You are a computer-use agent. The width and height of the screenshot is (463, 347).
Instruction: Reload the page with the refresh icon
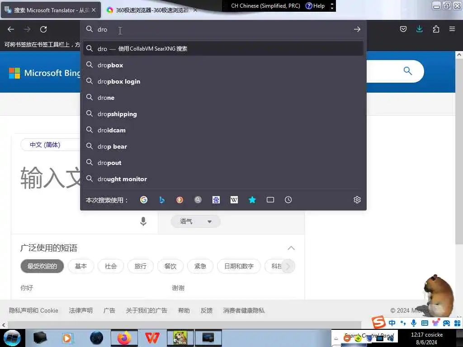[x=43, y=29]
